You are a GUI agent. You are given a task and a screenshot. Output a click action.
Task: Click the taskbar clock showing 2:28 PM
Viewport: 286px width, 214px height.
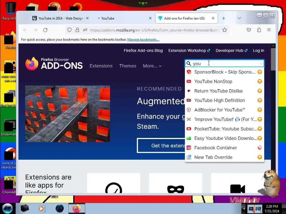click(x=272, y=209)
